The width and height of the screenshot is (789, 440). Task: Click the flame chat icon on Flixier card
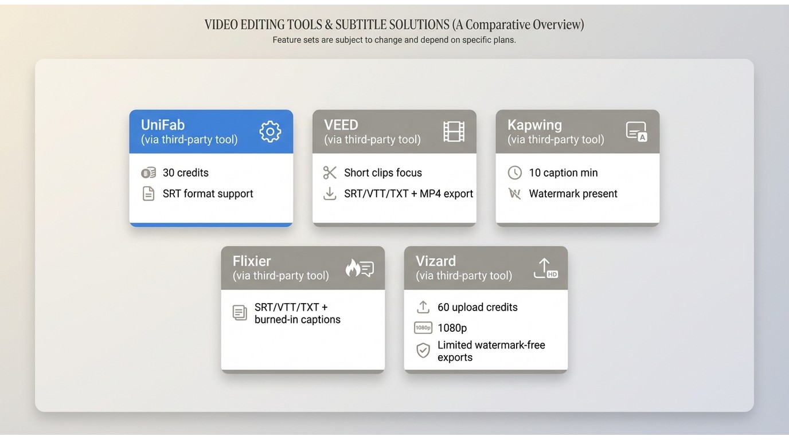[x=360, y=268]
